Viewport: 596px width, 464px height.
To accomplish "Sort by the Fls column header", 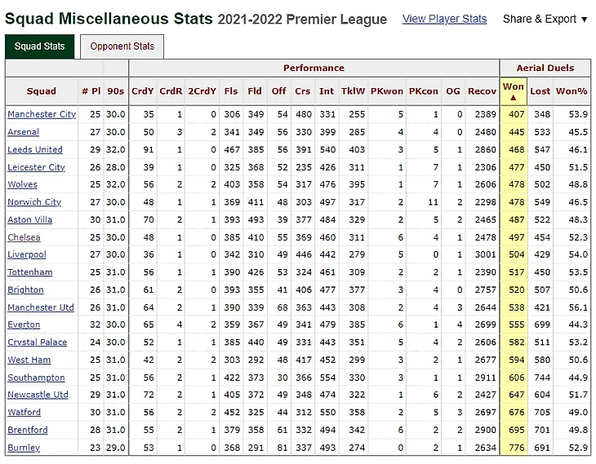I will 231,91.
